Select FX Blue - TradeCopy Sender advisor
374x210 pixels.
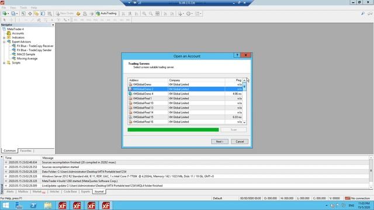click(x=34, y=50)
